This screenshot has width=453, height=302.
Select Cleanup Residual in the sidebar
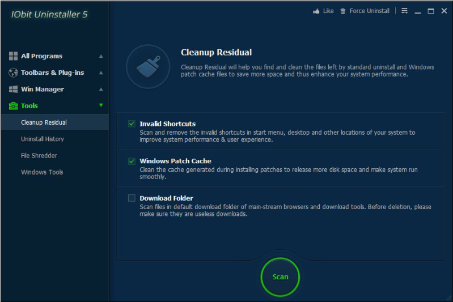pyautogui.click(x=55, y=122)
